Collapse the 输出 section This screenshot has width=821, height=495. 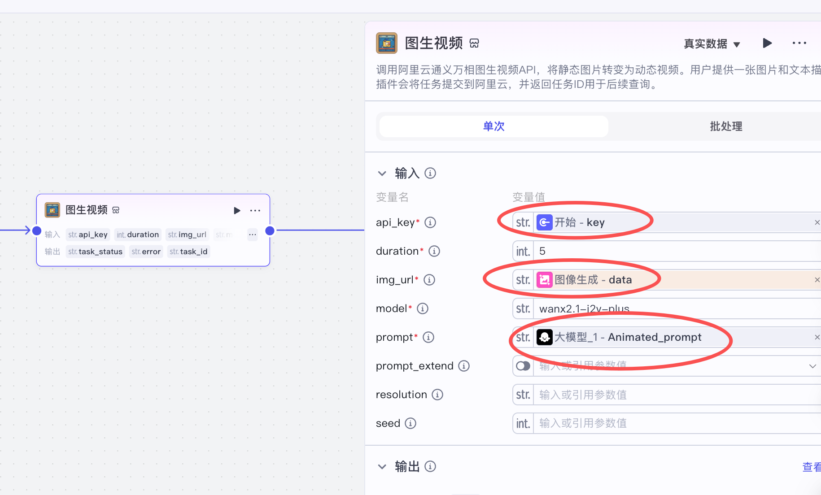[x=382, y=467]
